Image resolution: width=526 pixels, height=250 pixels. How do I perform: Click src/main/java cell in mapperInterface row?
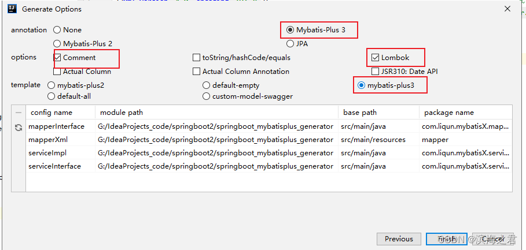379,126
